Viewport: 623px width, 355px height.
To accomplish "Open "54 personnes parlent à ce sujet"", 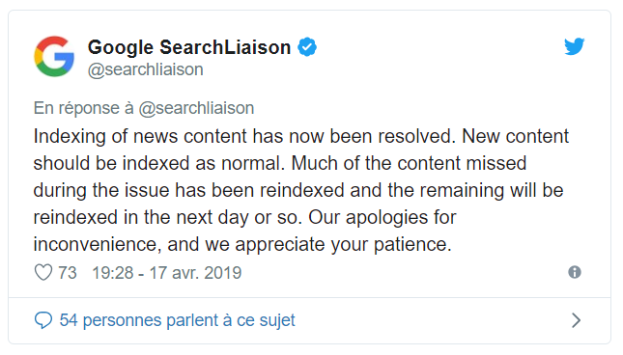I will coord(177,320).
